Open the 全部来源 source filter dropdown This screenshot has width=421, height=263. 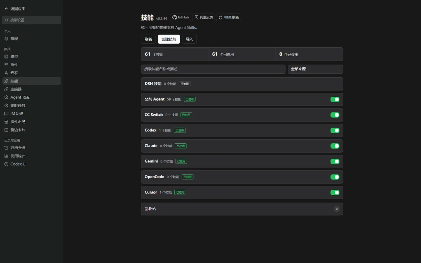(315, 69)
